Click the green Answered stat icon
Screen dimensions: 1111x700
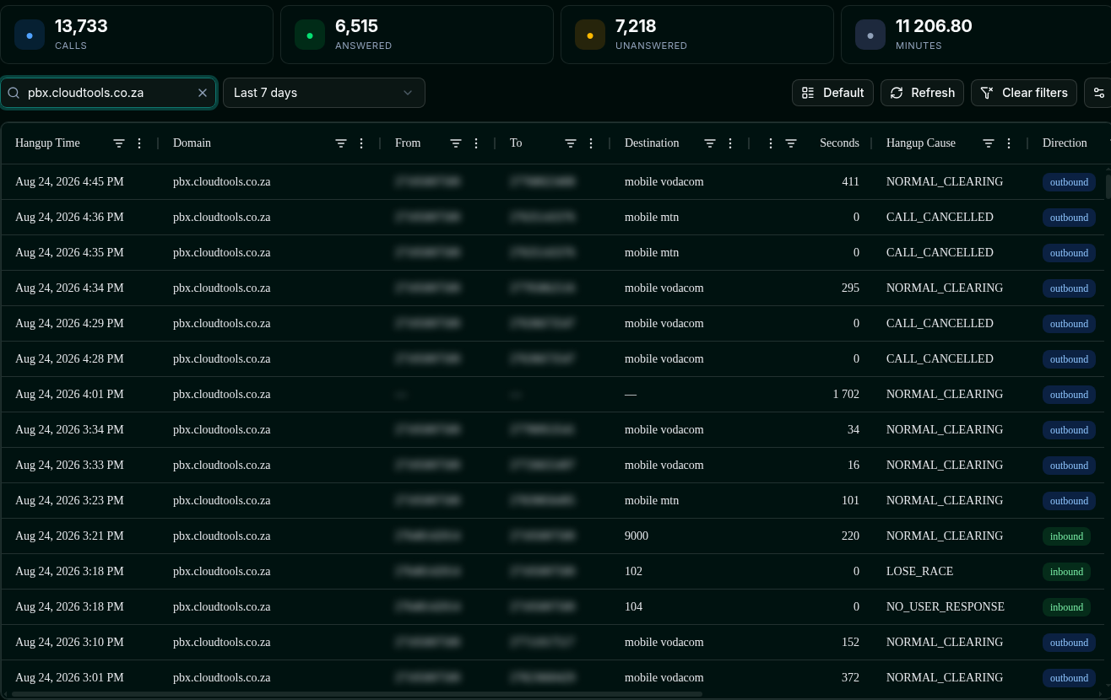coord(310,35)
